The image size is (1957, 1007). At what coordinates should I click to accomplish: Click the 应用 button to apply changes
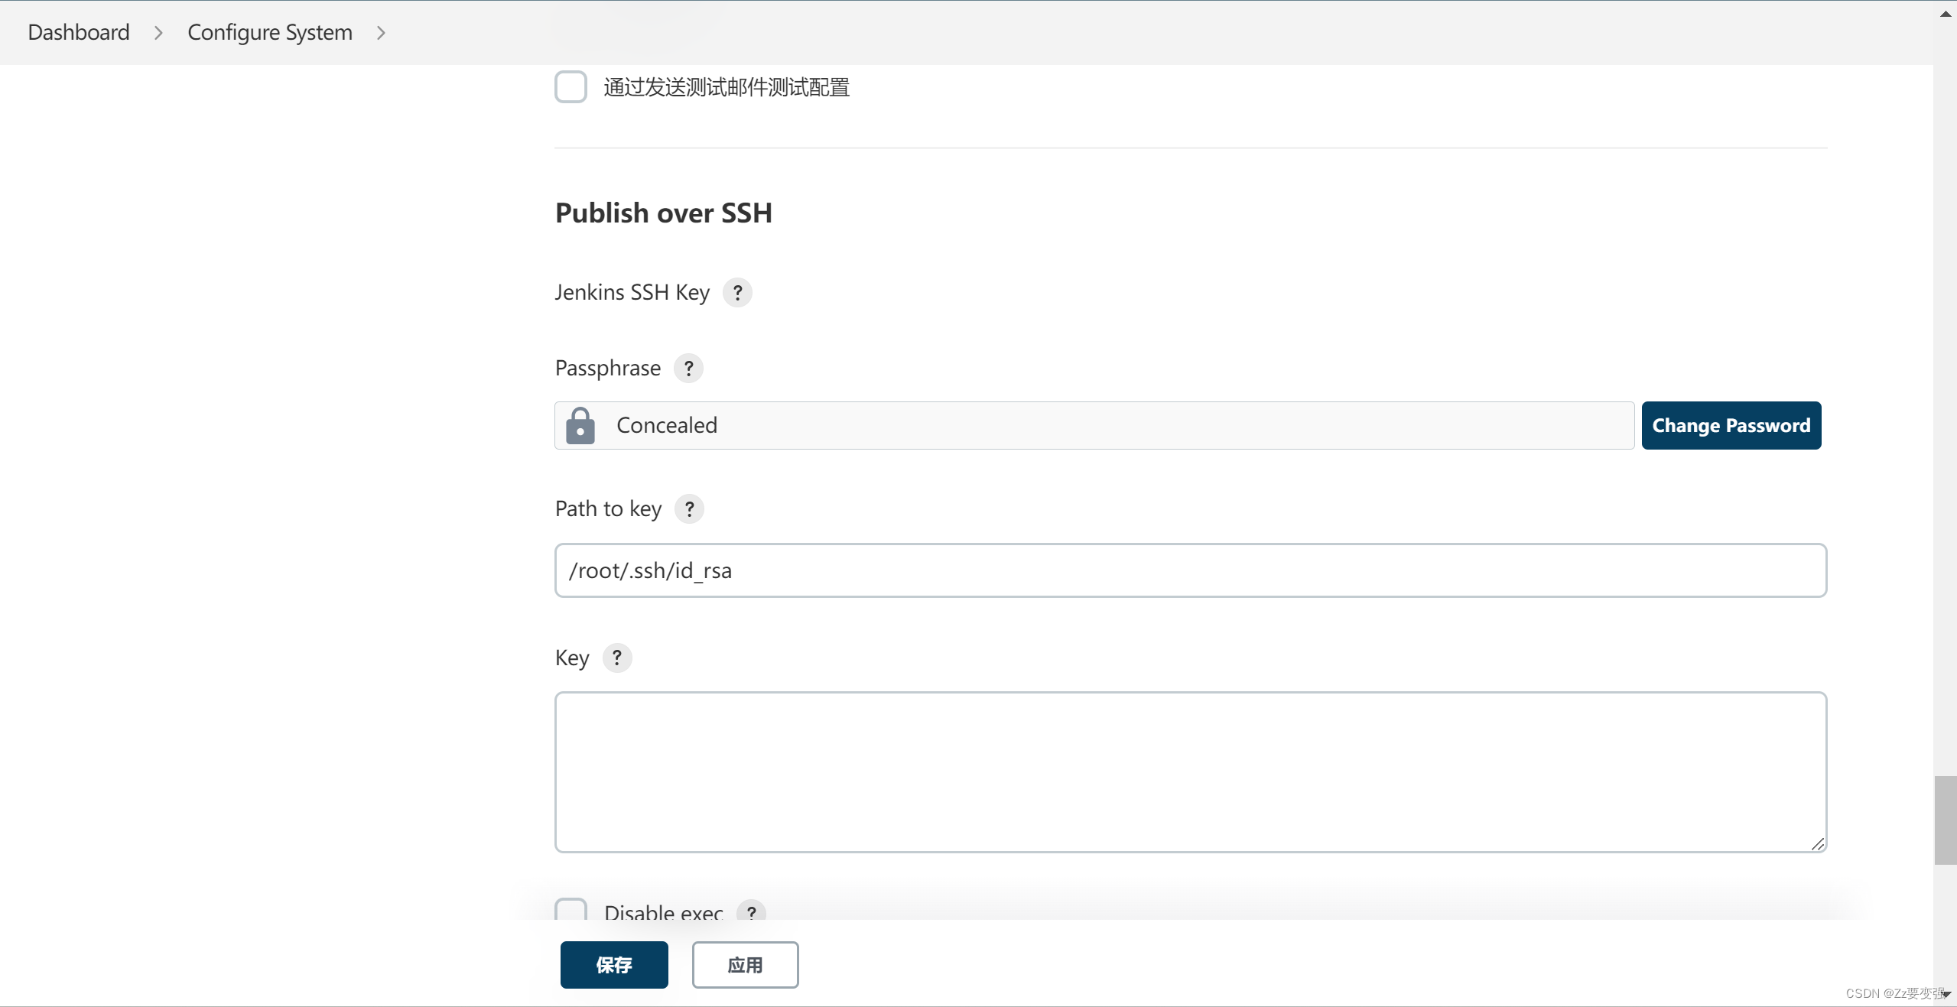point(743,964)
